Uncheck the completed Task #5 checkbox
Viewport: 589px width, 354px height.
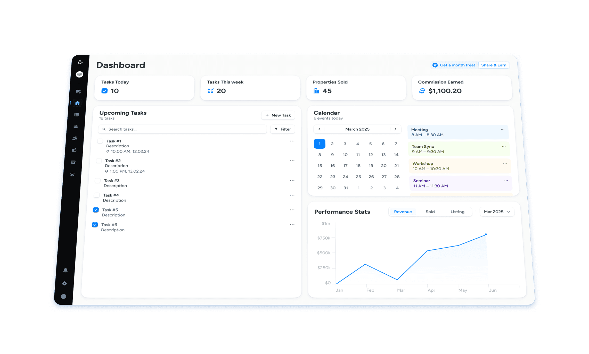96,210
